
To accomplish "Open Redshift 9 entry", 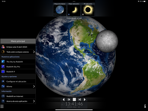I will tap(18, 72).
